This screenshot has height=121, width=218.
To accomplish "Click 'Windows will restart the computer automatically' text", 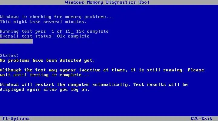I will (x=65, y=85).
